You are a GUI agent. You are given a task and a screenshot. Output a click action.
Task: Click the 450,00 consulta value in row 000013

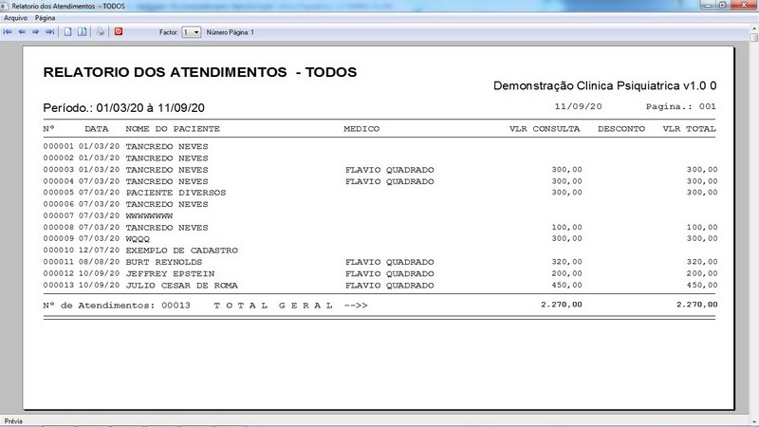tap(566, 286)
